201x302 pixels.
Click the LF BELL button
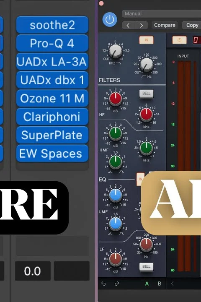click(x=147, y=267)
